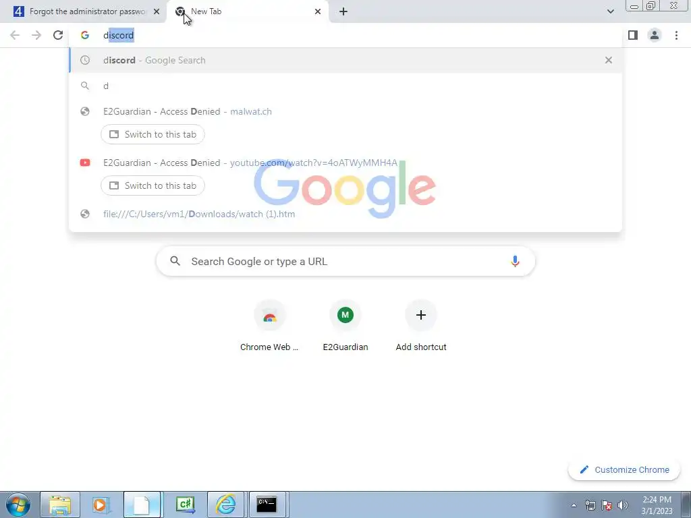Reload the page with the refresh icon
691x518 pixels.
click(58, 35)
